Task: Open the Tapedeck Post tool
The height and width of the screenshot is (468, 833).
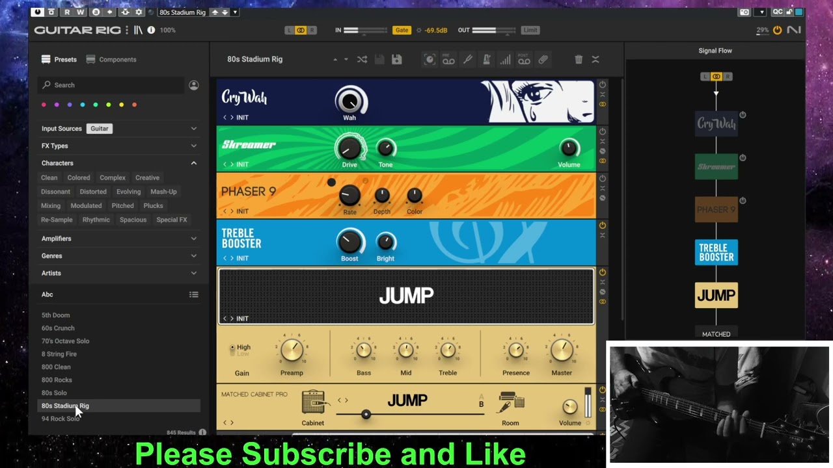Action: pos(524,59)
